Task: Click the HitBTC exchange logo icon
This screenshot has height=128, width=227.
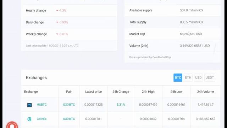Action: (x=29, y=105)
